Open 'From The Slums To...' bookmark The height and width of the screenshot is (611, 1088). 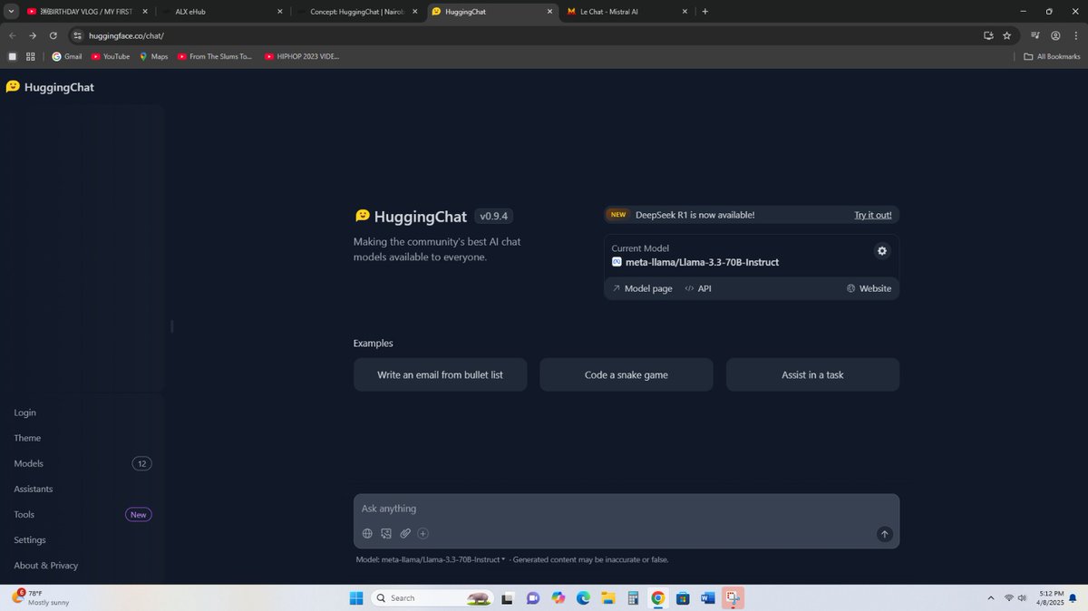click(x=215, y=56)
